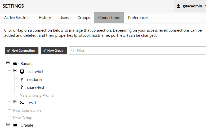Click the test1 terminal prompt icon

point(22,103)
